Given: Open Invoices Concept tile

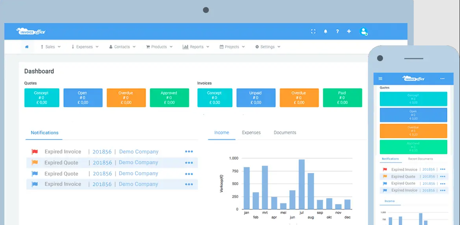Looking at the screenshot, I should (x=215, y=98).
